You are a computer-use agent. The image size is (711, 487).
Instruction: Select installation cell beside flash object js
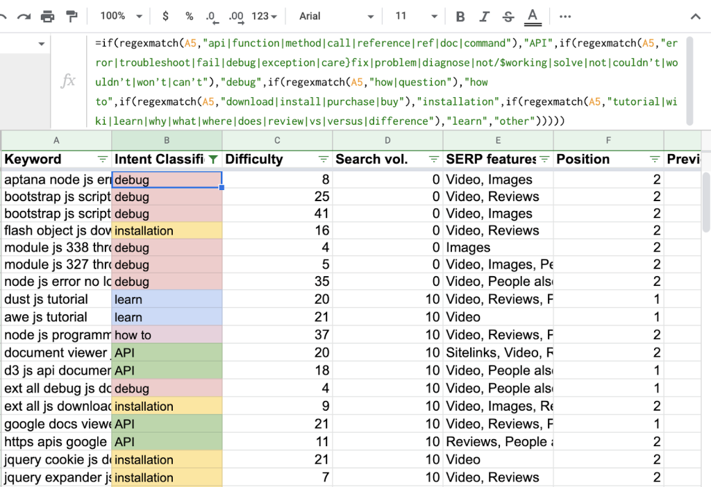(167, 230)
